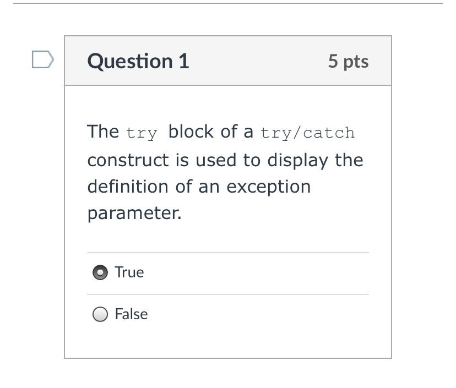456x388 pixels.
Task: Click the Question 1 header
Action: 138,61
